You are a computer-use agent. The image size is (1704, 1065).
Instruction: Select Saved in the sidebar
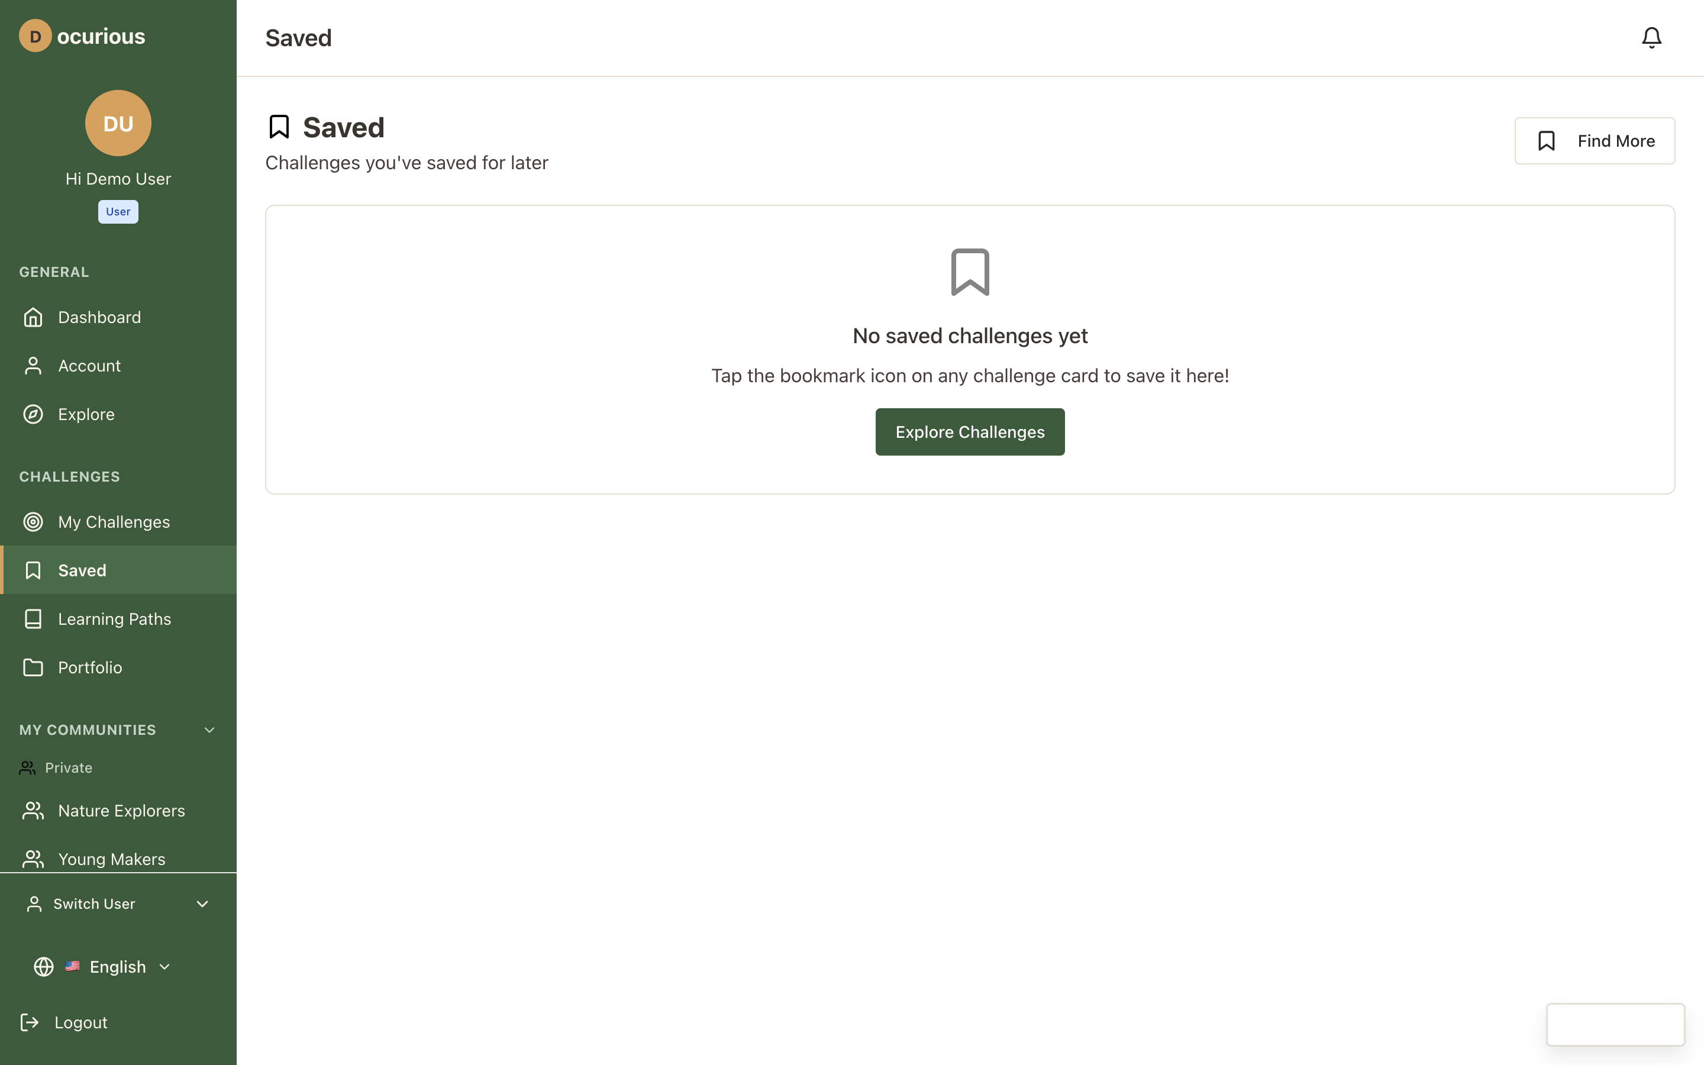[82, 570]
